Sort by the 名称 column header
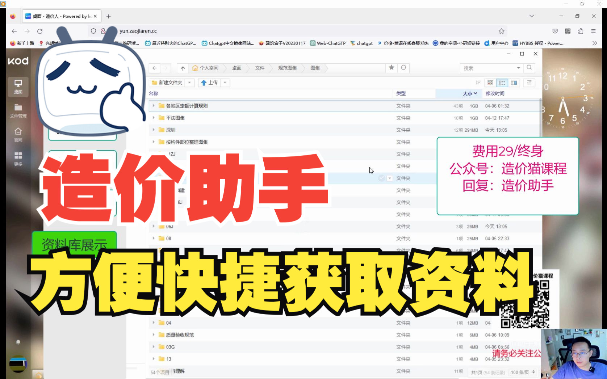The image size is (607, 379). coord(154,93)
